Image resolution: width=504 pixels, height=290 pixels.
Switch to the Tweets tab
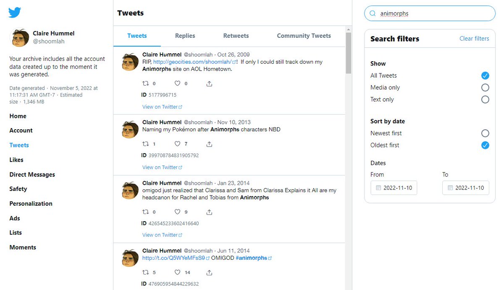click(x=137, y=36)
